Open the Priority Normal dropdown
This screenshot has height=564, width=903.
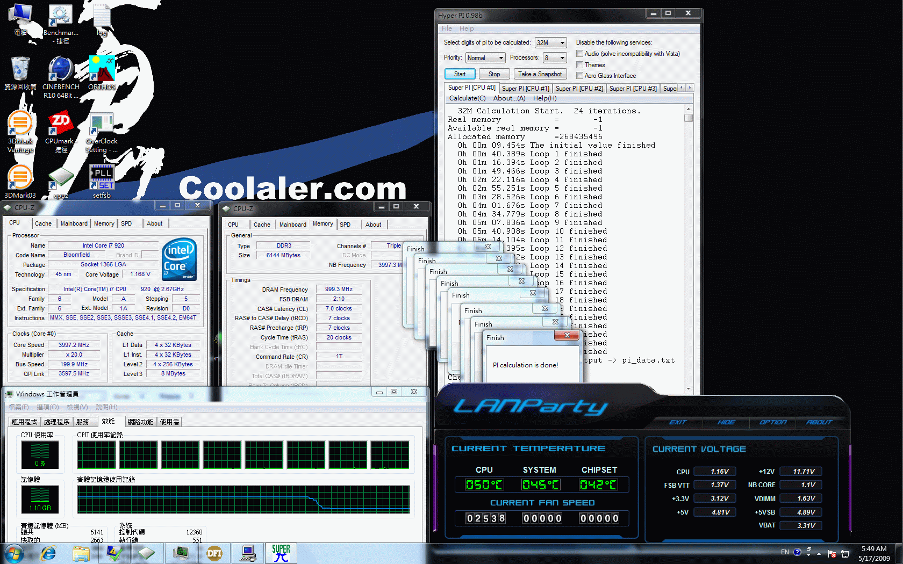coord(485,57)
